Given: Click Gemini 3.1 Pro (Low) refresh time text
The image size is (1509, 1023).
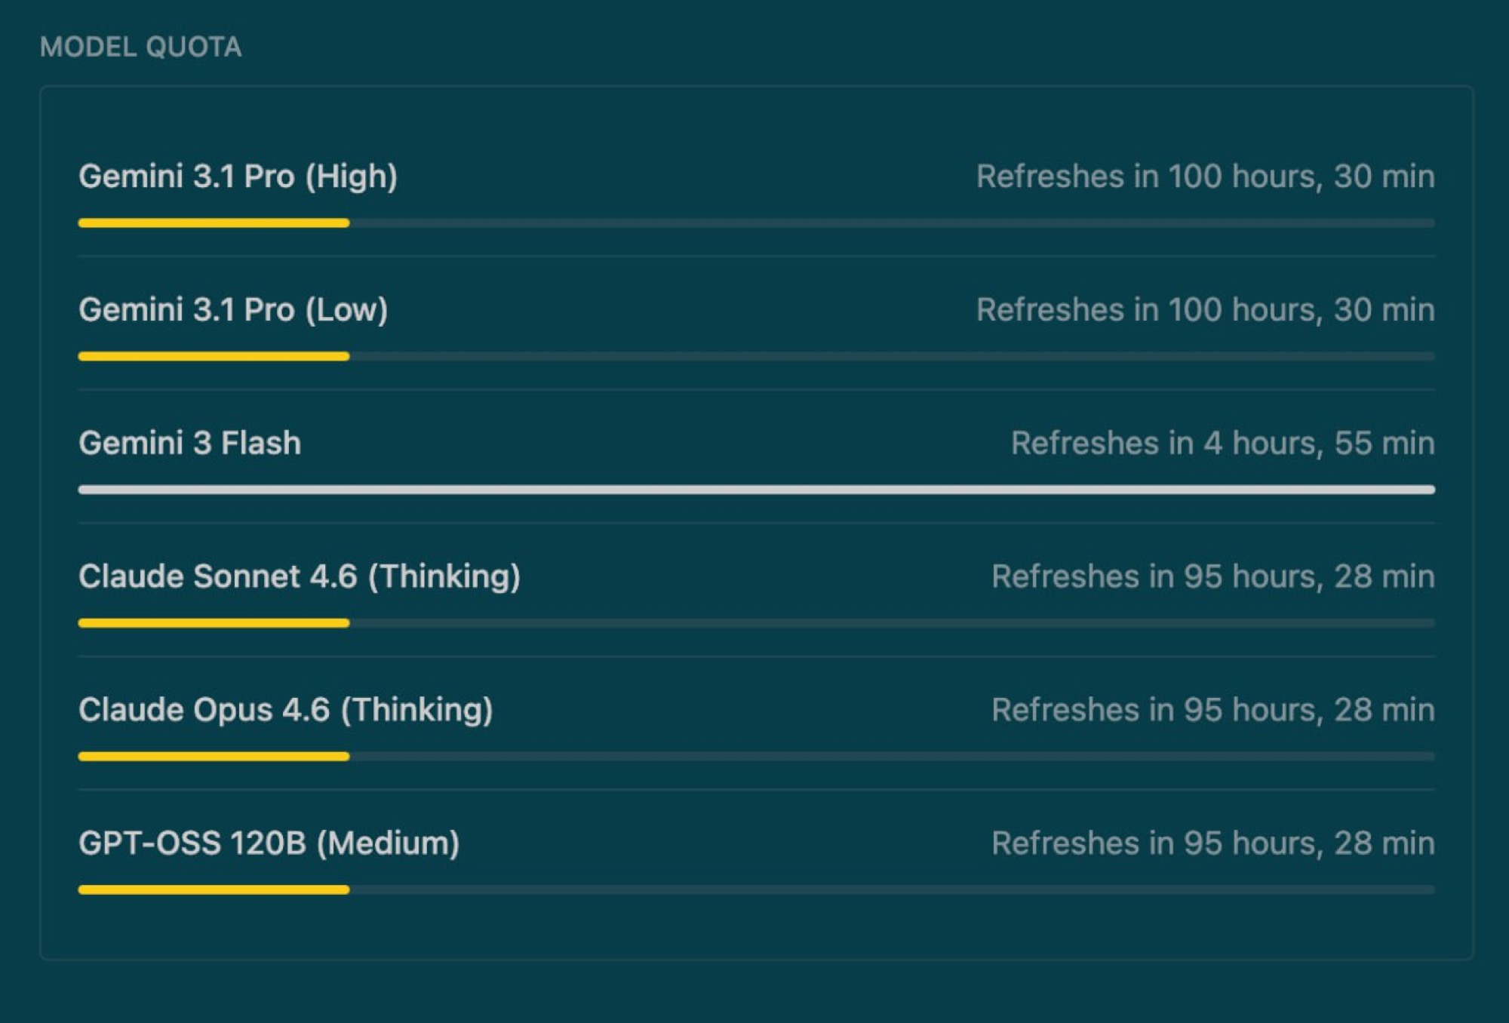Looking at the screenshot, I should coord(1205,310).
